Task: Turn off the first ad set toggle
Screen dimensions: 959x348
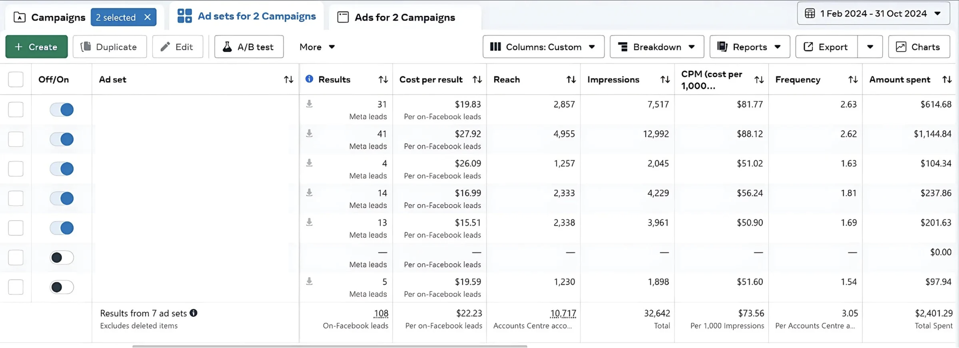Action: (62, 109)
